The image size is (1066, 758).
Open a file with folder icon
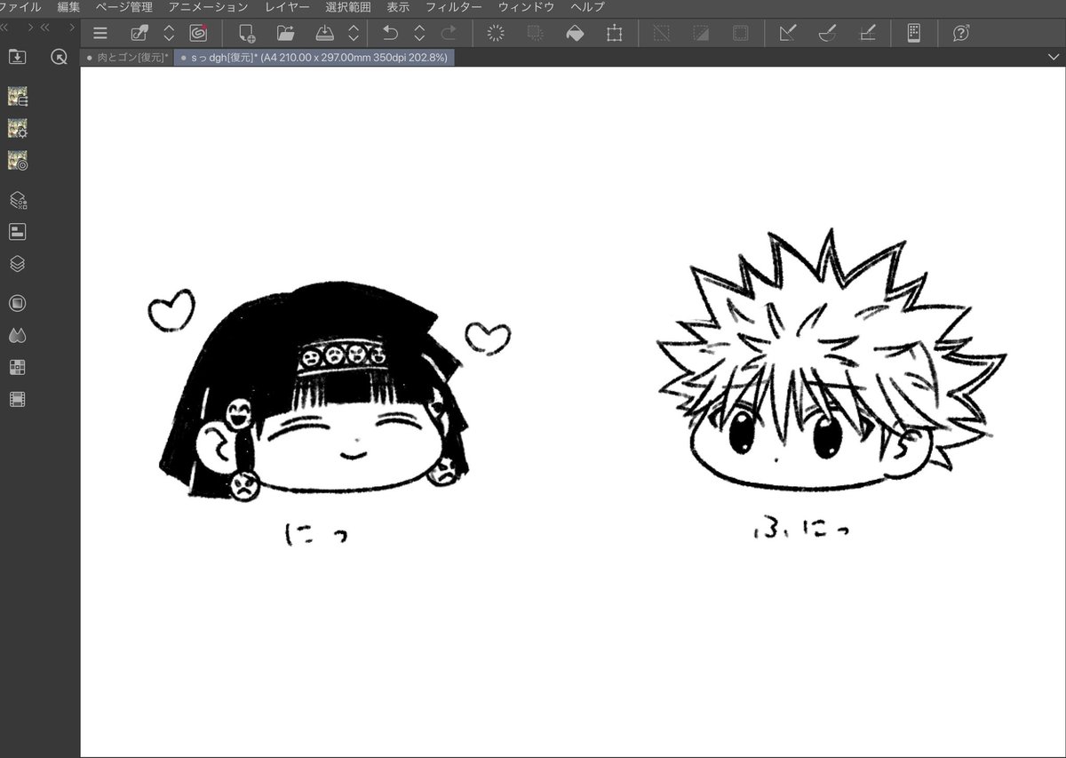tap(285, 34)
